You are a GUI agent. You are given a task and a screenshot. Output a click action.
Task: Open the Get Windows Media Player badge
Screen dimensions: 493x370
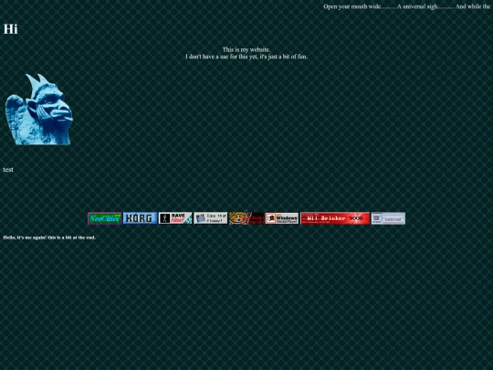[x=282, y=218]
